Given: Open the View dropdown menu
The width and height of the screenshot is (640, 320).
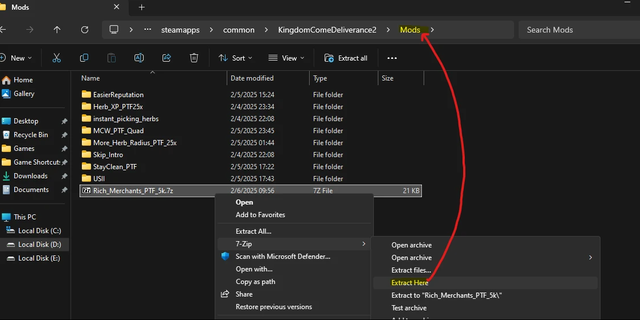Looking at the screenshot, I should (286, 58).
